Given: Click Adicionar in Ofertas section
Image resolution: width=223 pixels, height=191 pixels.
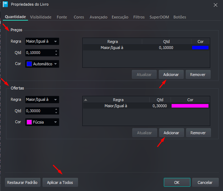Looking at the screenshot, I should (171, 133).
